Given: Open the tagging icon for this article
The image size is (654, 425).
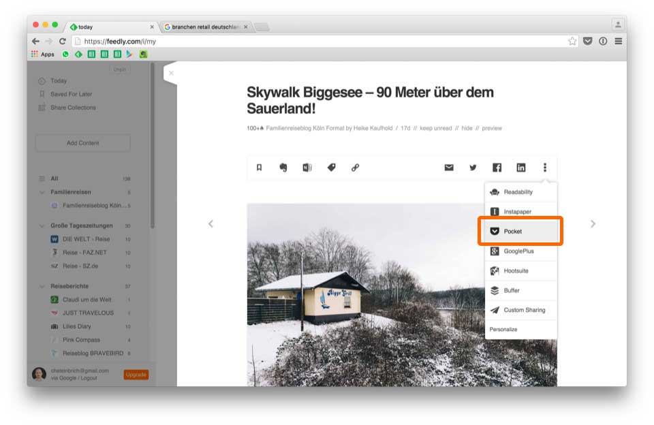Looking at the screenshot, I should (331, 168).
